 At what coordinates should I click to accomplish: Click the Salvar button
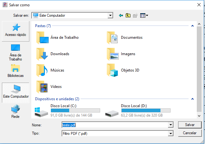click(190, 125)
